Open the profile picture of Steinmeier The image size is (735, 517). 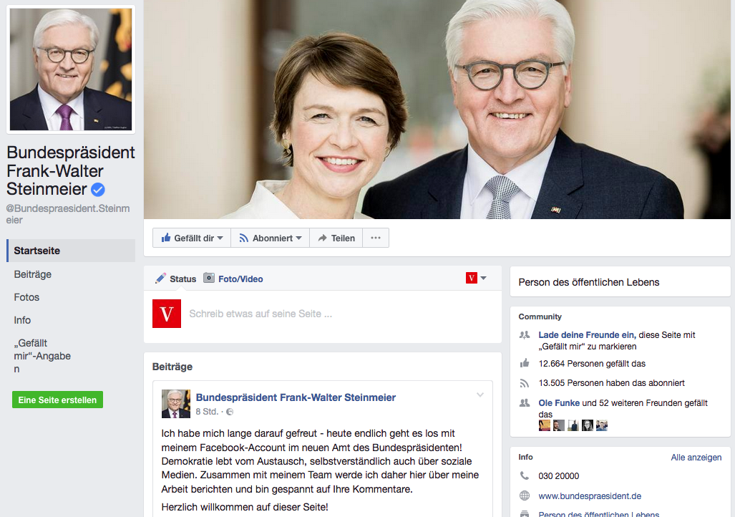pyautogui.click(x=71, y=69)
